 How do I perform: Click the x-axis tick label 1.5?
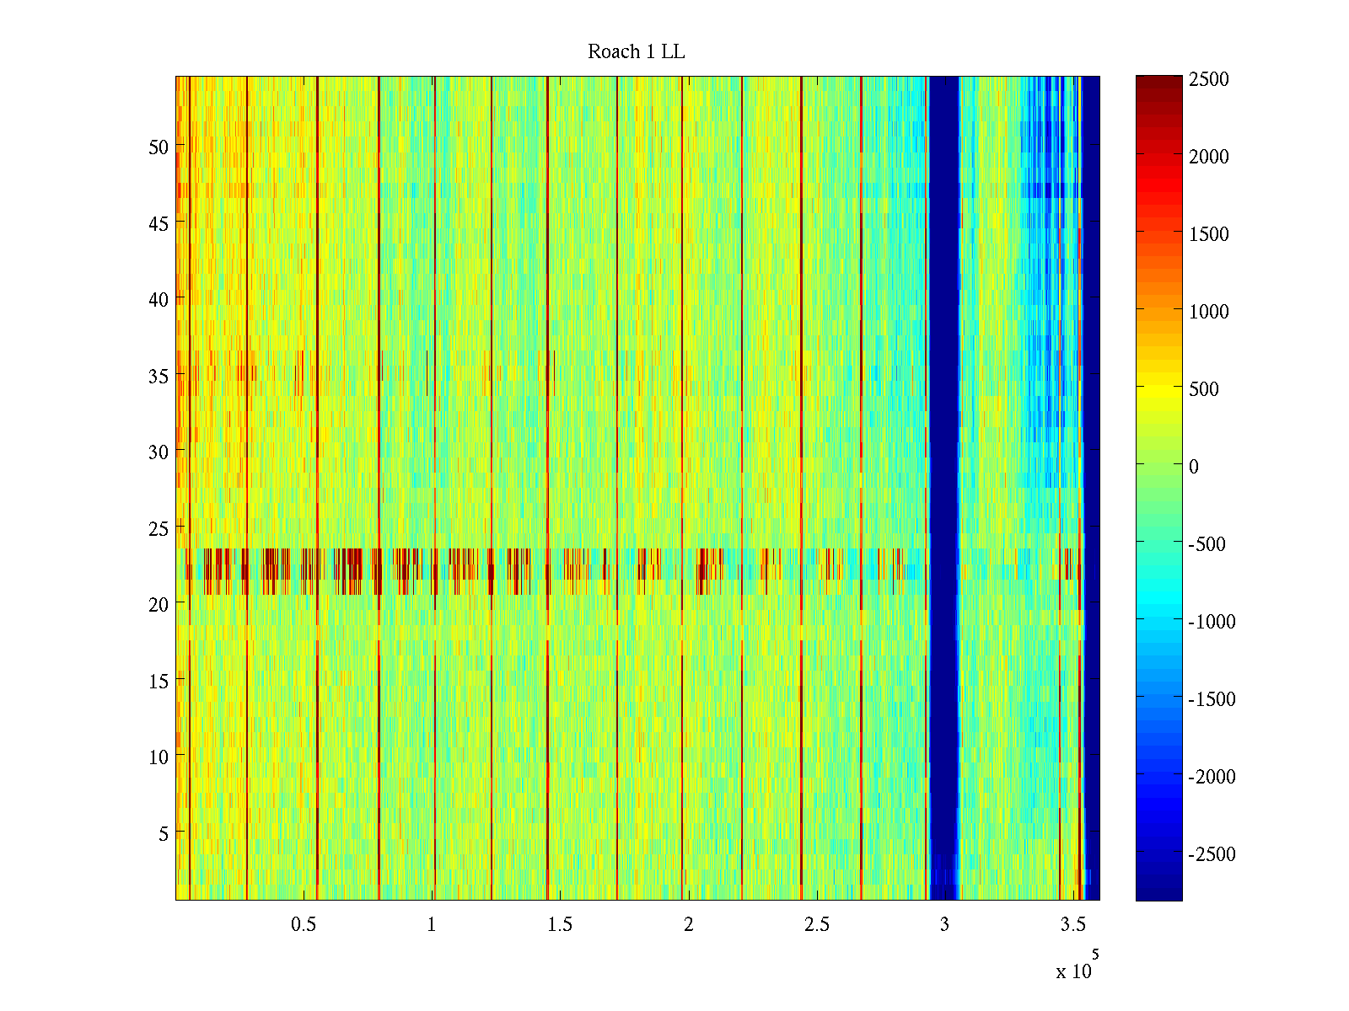(x=560, y=925)
